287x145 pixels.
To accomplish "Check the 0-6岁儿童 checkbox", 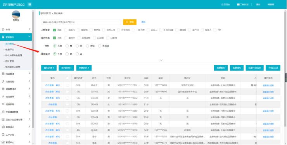I will [x=161, y=30].
